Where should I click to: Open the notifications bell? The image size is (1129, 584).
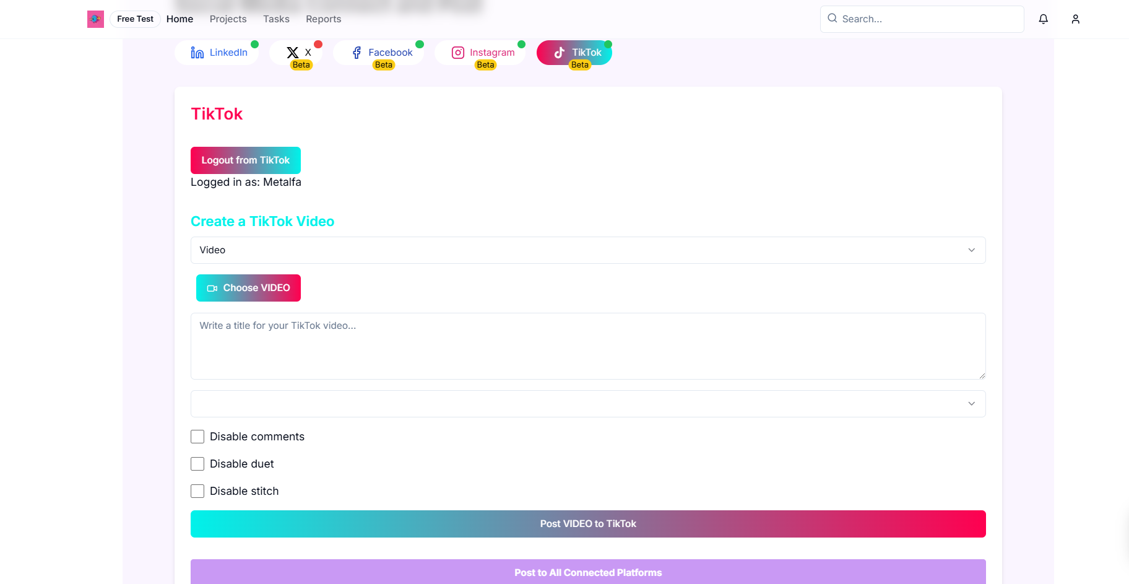coord(1044,19)
